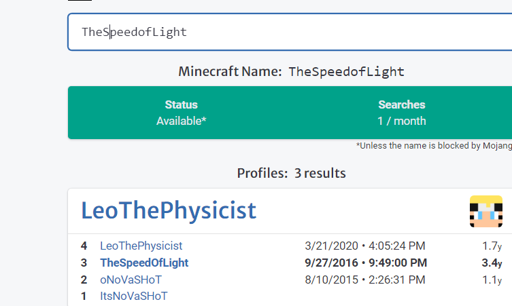
Task: Click the name-blocked-by-Mojang footnote text
Action: point(433,145)
